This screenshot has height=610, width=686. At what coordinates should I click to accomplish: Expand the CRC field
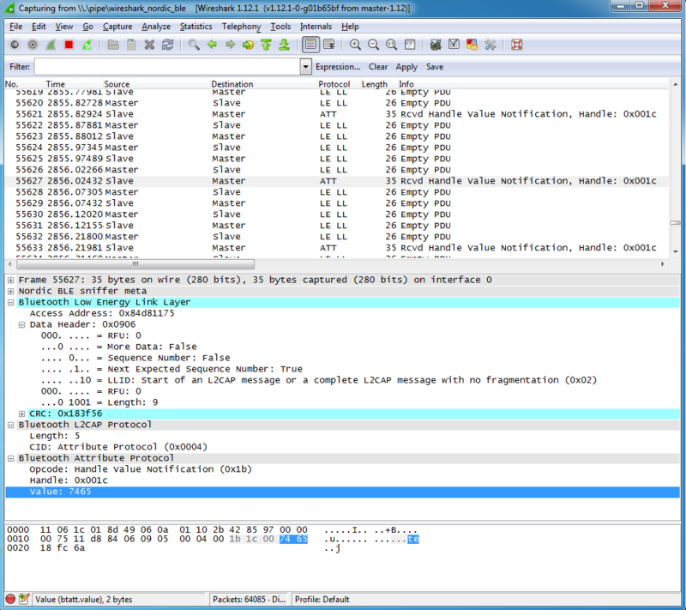pyautogui.click(x=21, y=414)
